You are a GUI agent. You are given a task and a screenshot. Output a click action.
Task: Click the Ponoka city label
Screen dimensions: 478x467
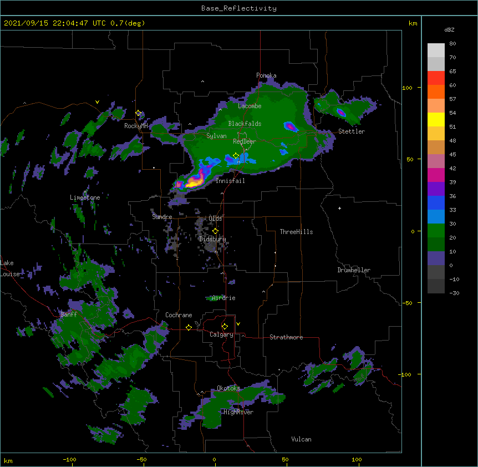(x=266, y=75)
